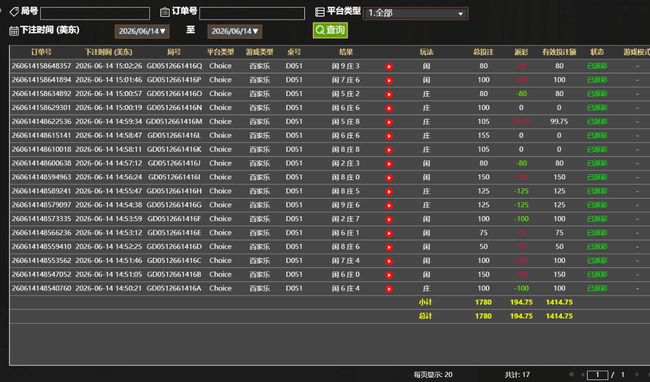
Task: Play video for order 260614148566236
Action: pyautogui.click(x=389, y=233)
